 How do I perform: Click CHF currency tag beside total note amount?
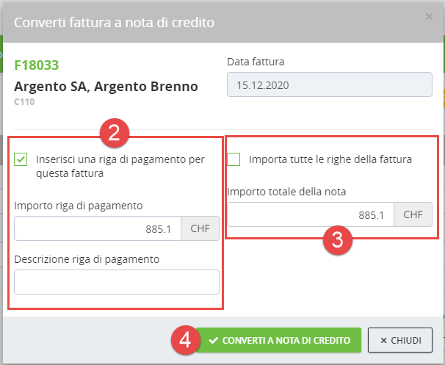tap(413, 215)
